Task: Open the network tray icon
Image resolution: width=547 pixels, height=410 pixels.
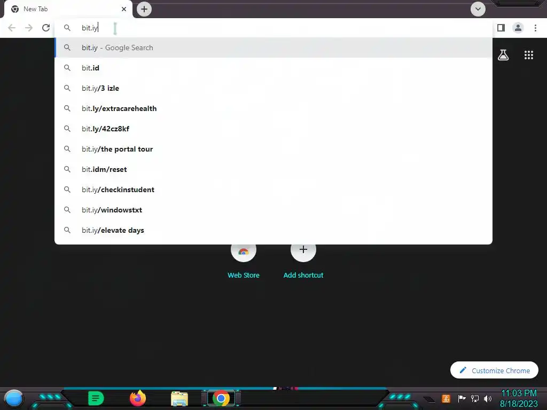Action: coord(475,398)
